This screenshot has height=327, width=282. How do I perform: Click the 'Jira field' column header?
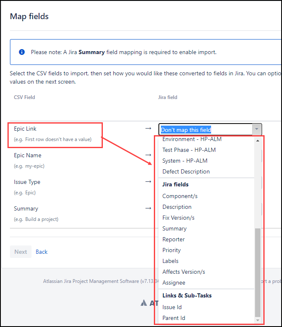click(168, 97)
